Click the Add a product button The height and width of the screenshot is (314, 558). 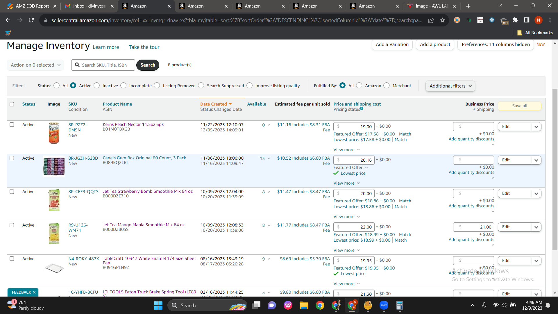point(435,44)
